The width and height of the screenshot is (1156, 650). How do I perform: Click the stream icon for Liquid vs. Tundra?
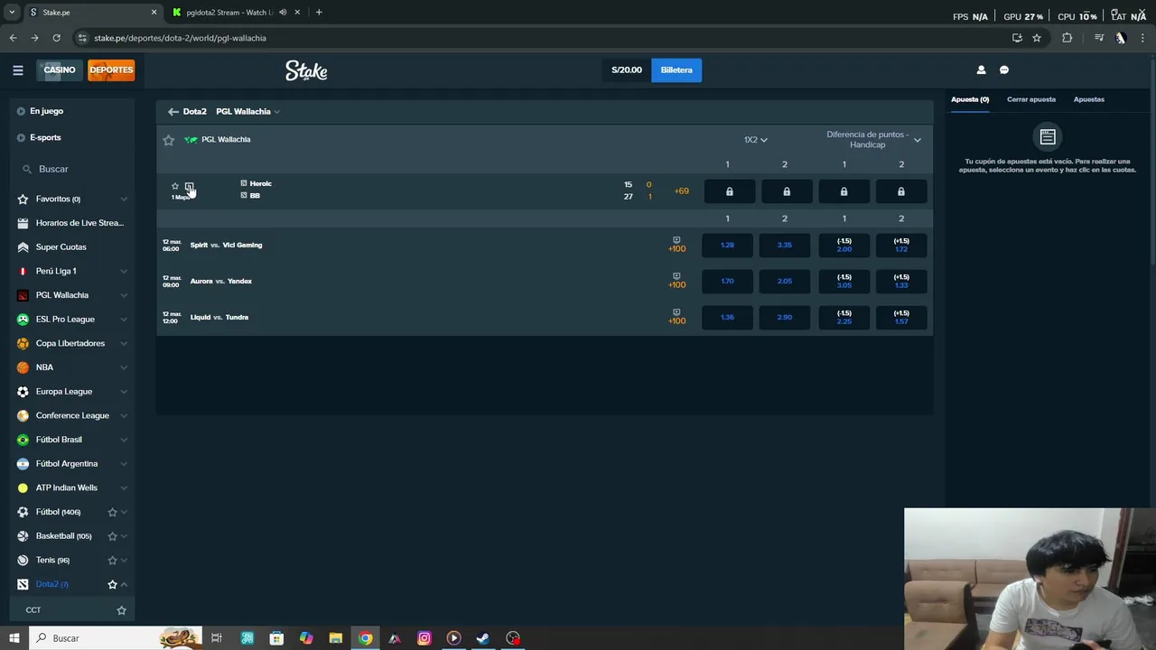click(676, 311)
